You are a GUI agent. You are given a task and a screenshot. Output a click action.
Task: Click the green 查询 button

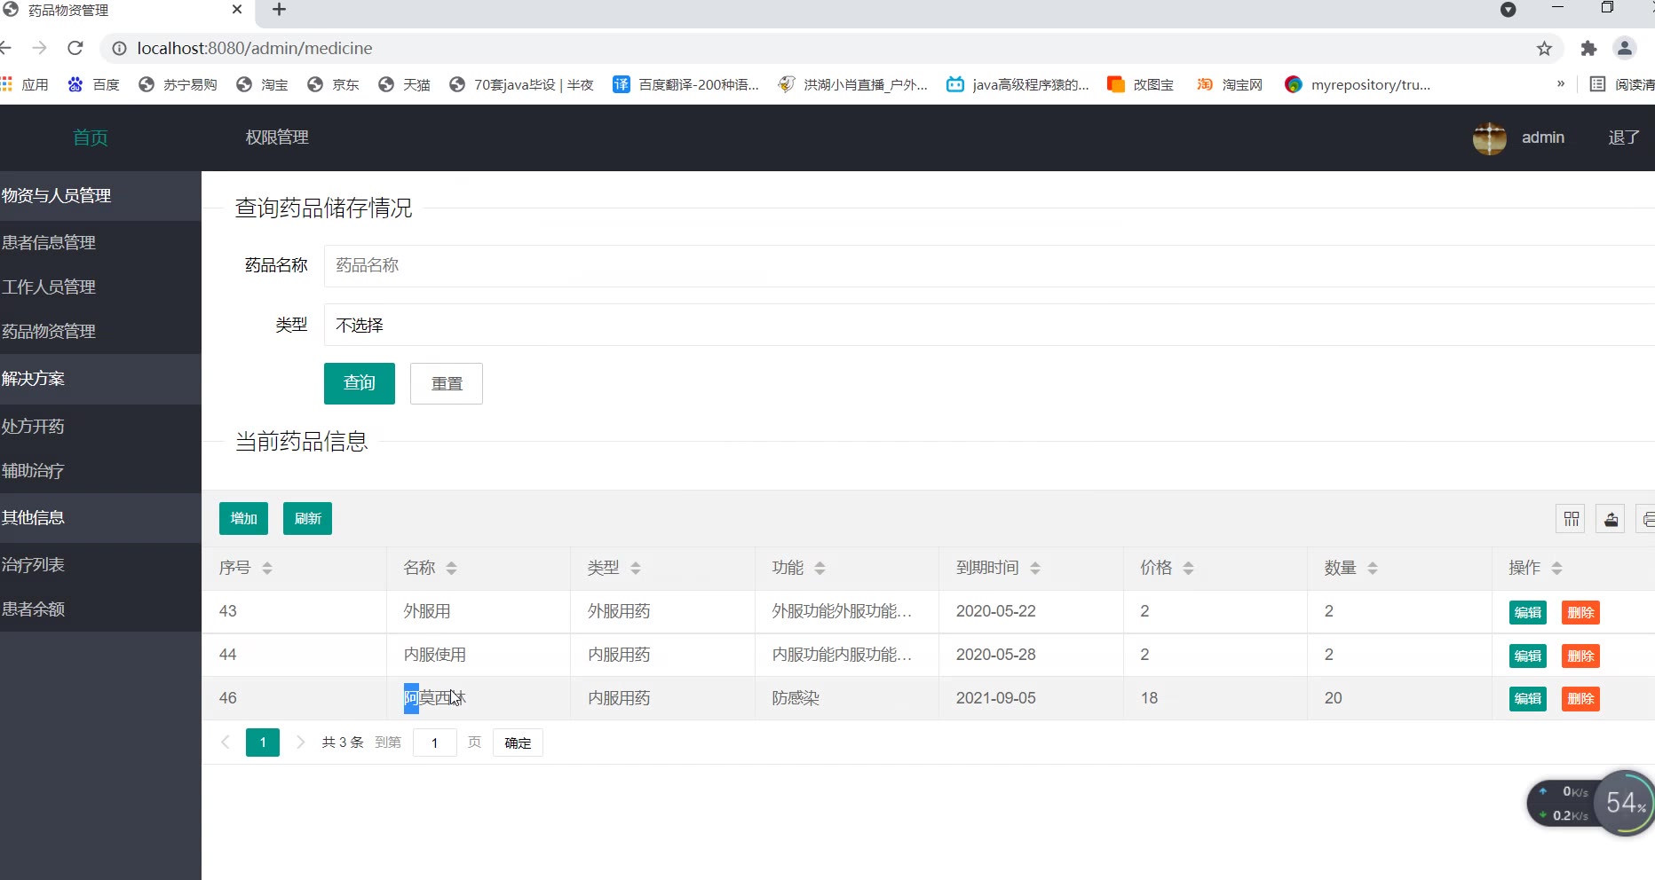coord(359,383)
